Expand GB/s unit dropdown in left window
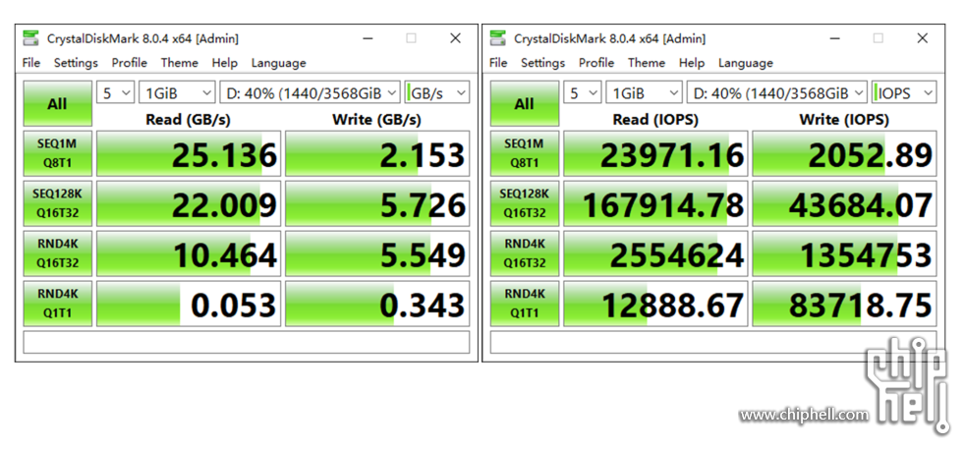This screenshot has height=449, width=963. coord(437,92)
